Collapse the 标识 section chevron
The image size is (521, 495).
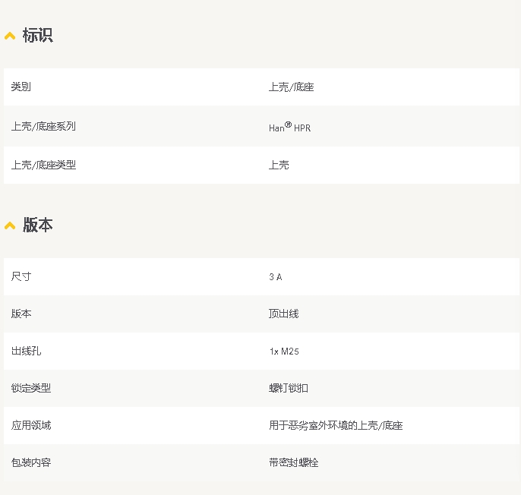[10, 36]
